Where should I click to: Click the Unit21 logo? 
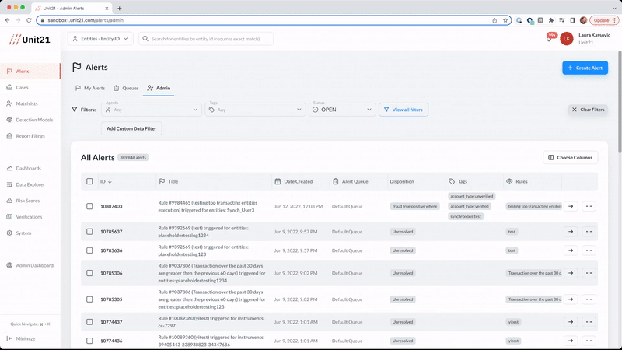coord(30,40)
